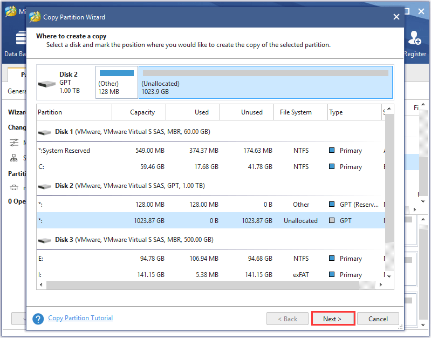Sort by Used column header

point(193,112)
